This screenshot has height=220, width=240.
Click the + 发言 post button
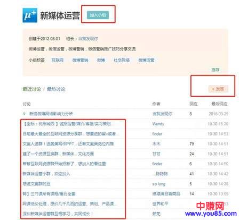coord(218,89)
